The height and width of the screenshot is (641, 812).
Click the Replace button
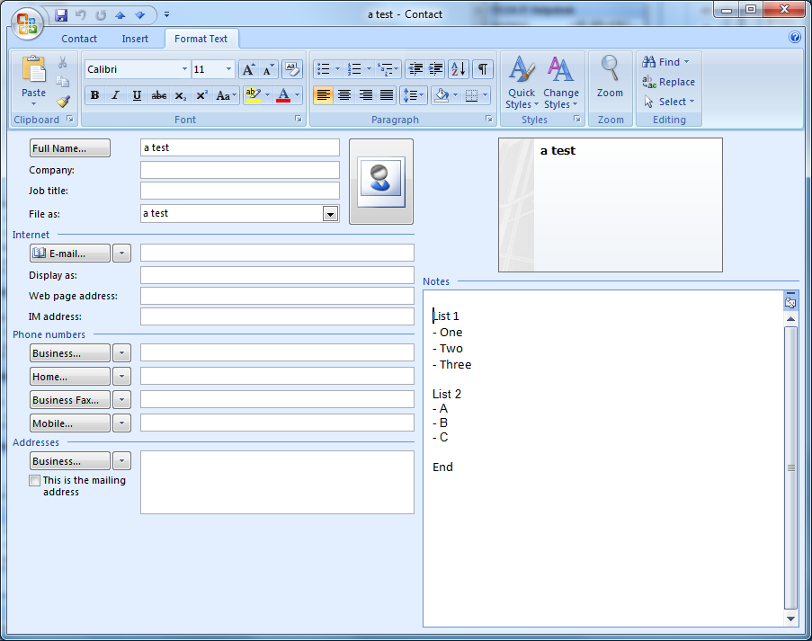click(x=668, y=82)
